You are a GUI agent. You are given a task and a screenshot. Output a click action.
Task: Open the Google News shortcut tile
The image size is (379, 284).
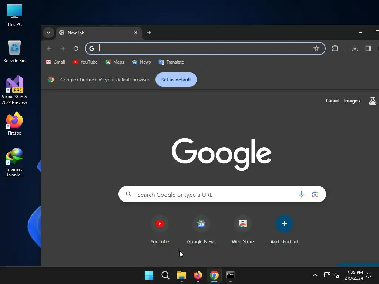[x=201, y=229]
